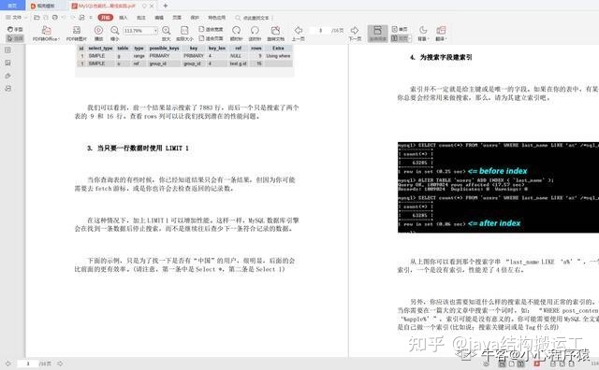Select the Hand (手型) tool
599x370 pixels.
pyautogui.click(x=15, y=29)
